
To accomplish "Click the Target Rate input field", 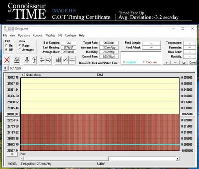I will (109, 43).
